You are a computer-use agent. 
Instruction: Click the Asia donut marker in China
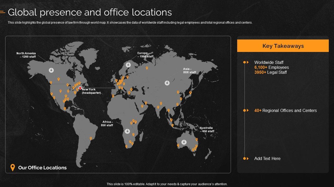pyautogui.click(x=167, y=83)
